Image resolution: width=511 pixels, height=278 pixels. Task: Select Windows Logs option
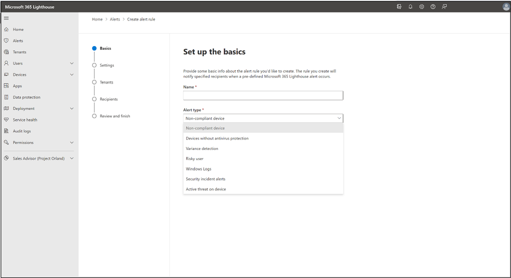click(263, 168)
